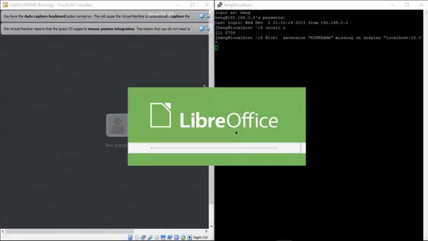Click the 'oocalc &' command line in terminal
This screenshot has height=241, width=428.
(250, 28)
